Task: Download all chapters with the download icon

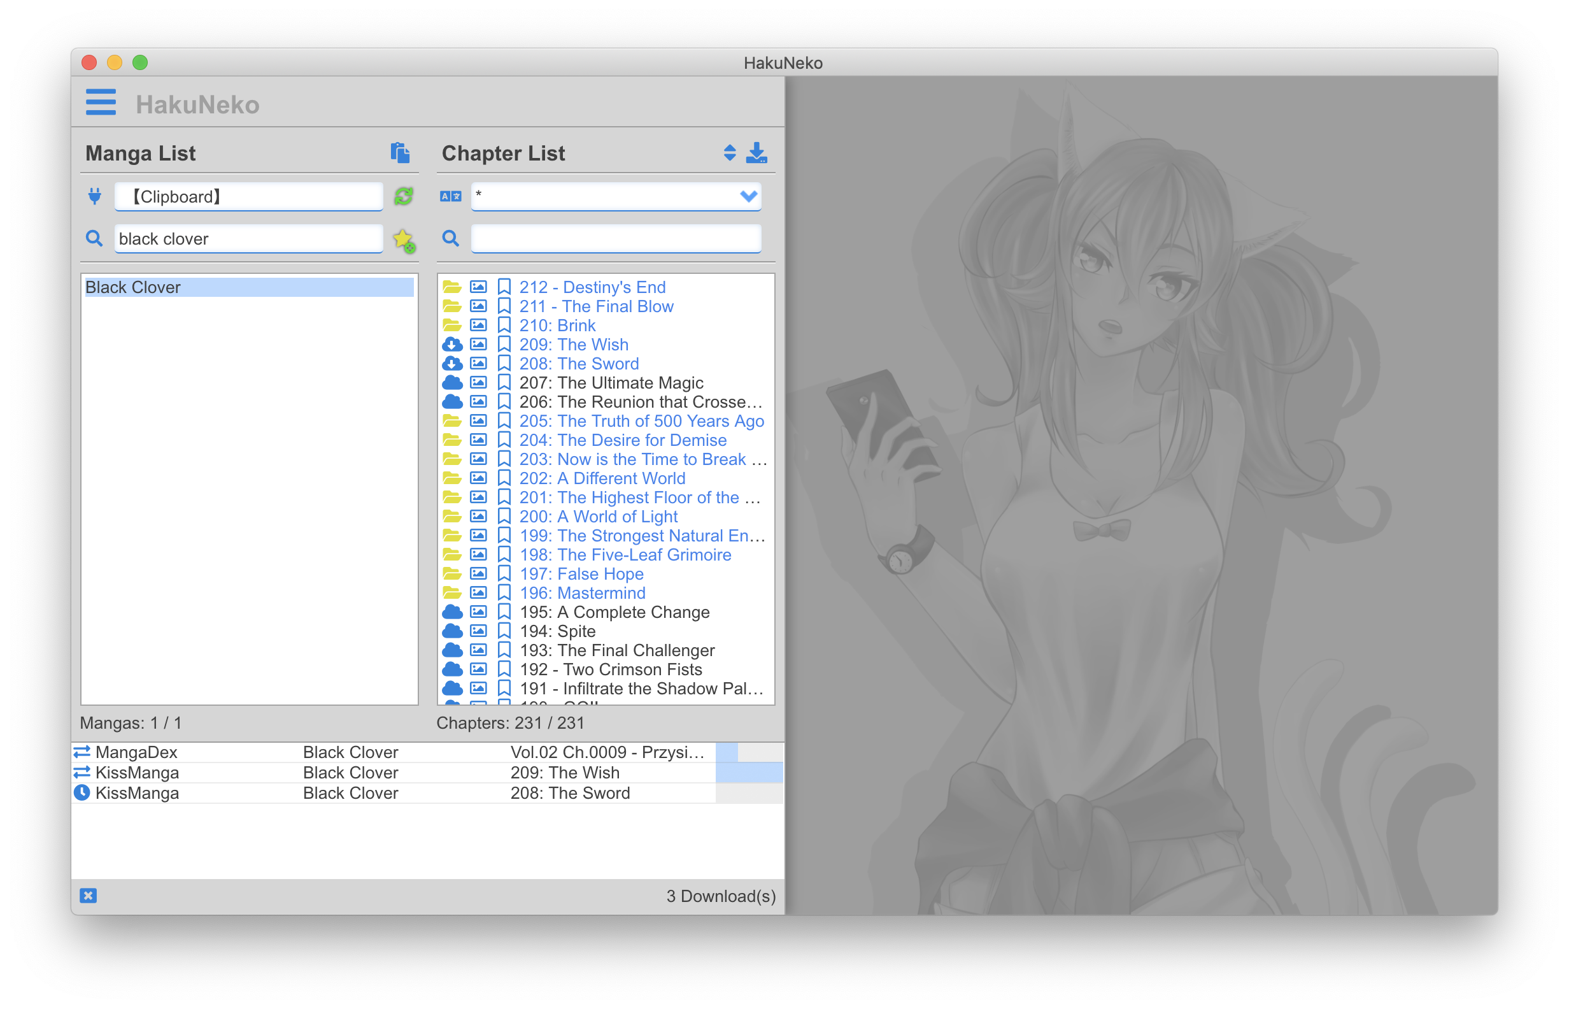Action: (x=757, y=153)
